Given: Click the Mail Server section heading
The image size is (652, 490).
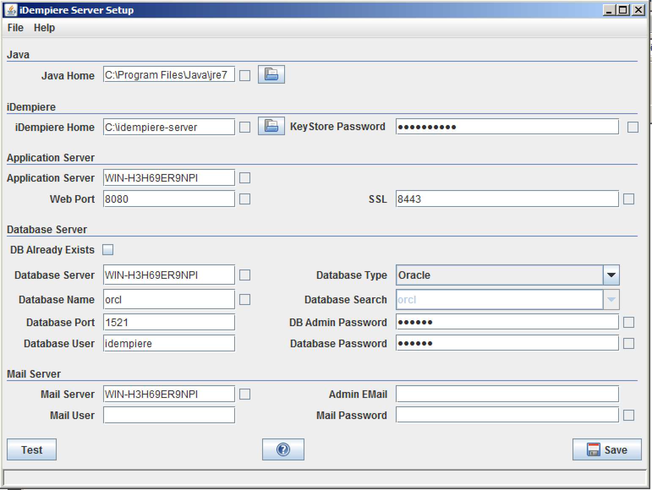Looking at the screenshot, I should click(34, 374).
